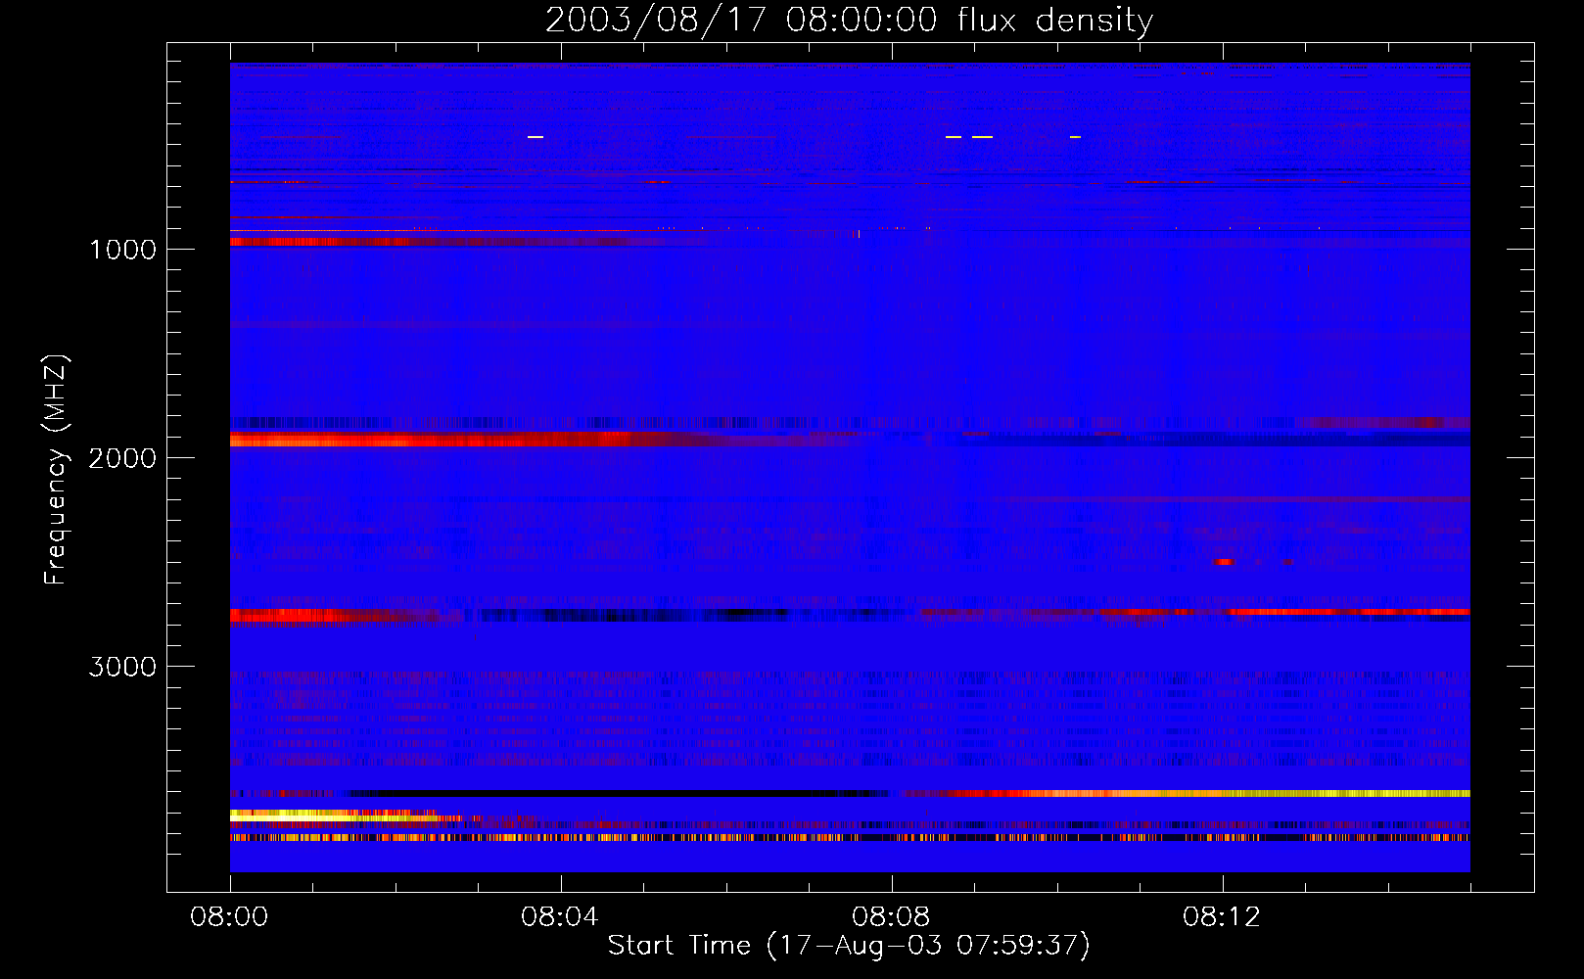Click the 08:00 time tick label
1584x979 pixels.
tap(230, 917)
